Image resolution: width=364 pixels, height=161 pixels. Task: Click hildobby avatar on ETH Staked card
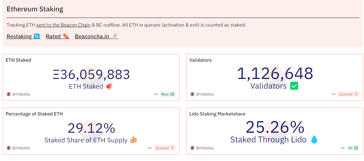pos(9,94)
